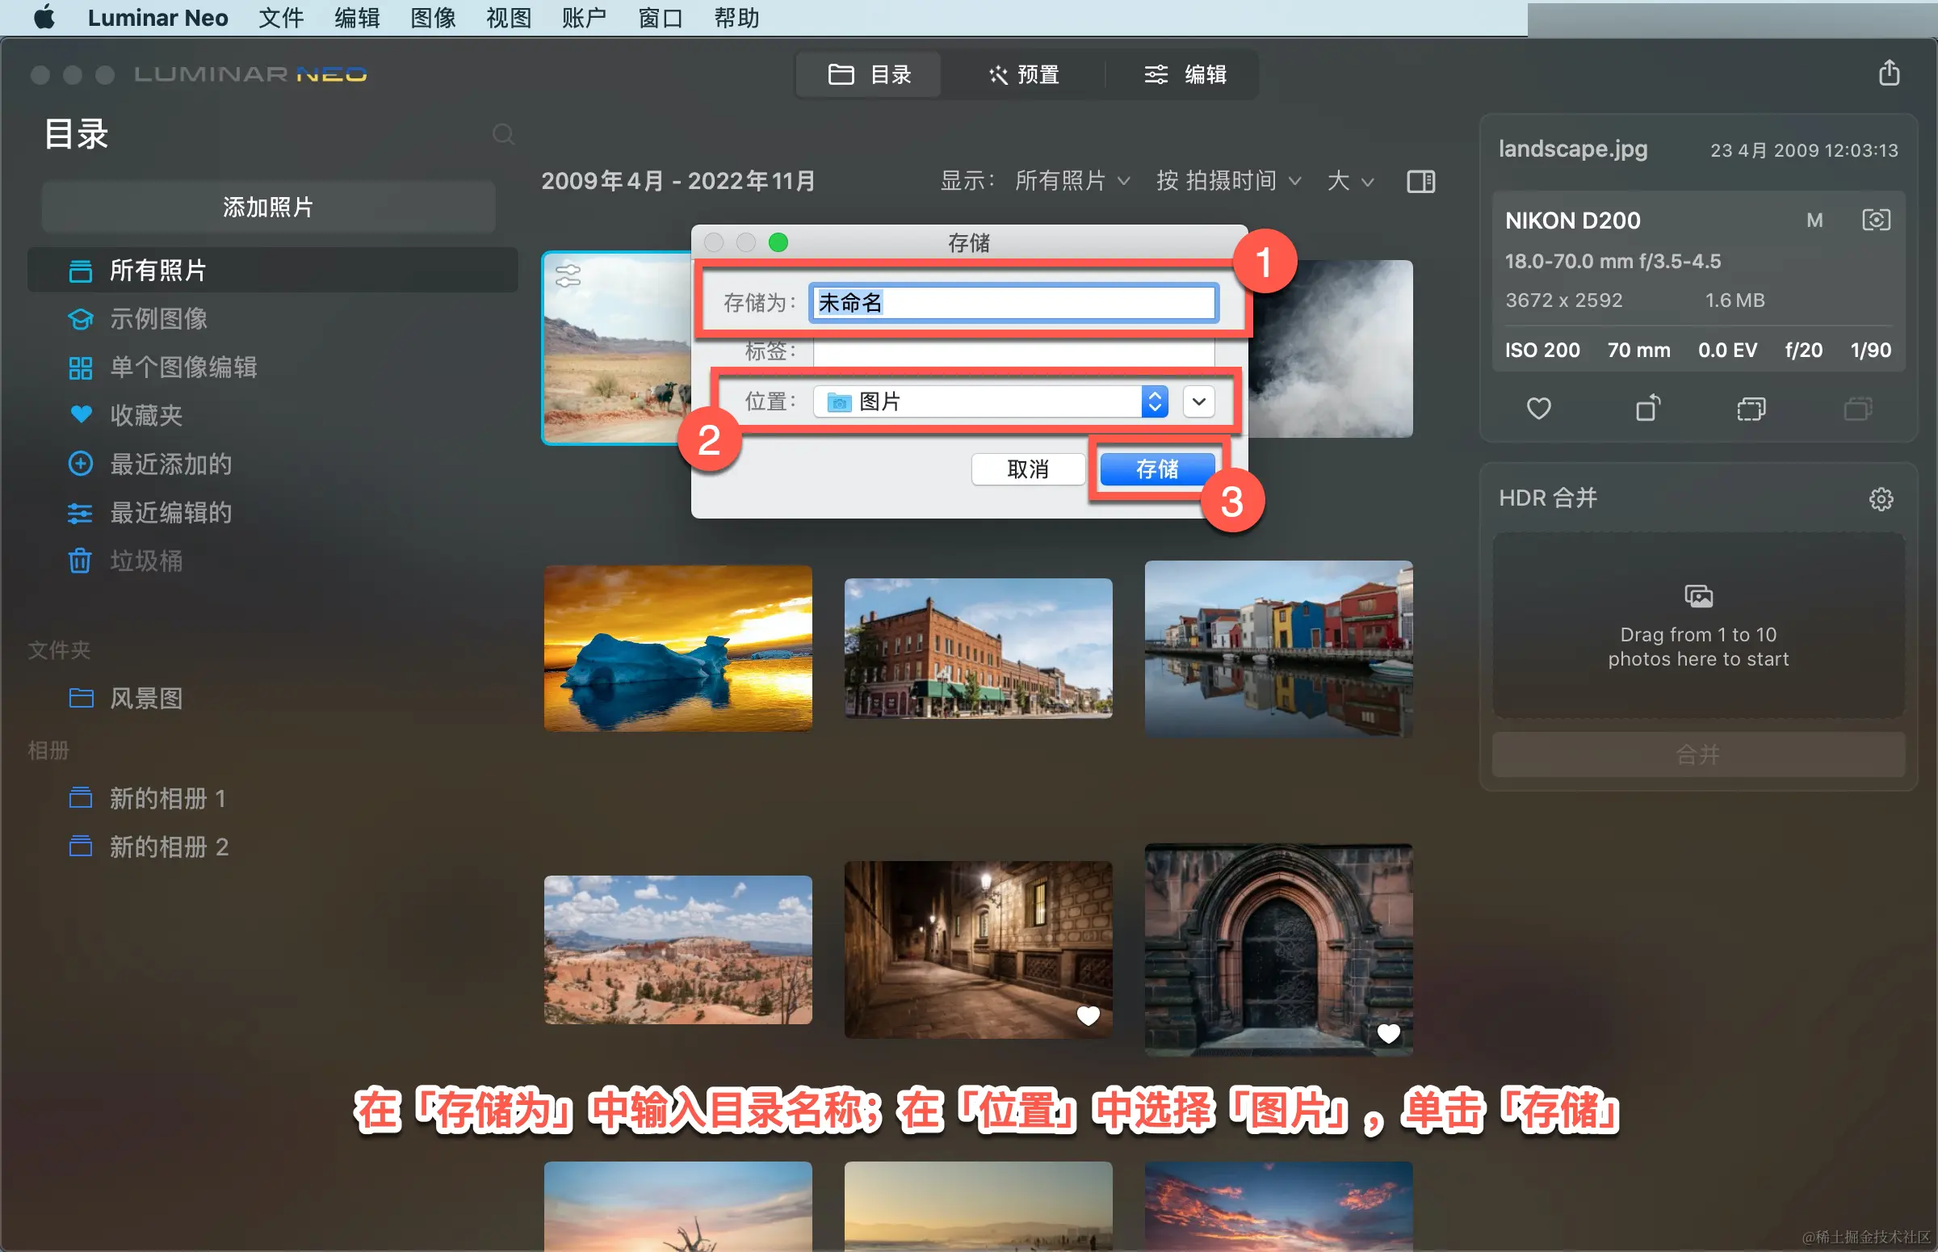The width and height of the screenshot is (1938, 1252).
Task: Click the 存储为 filename input field
Action: pyautogui.click(x=1013, y=303)
